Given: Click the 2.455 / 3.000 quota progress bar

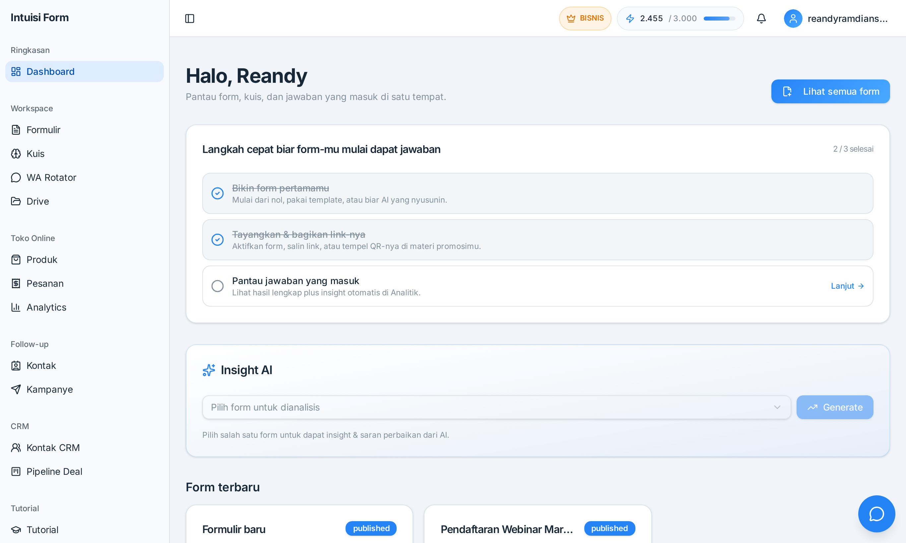Looking at the screenshot, I should 719,18.
